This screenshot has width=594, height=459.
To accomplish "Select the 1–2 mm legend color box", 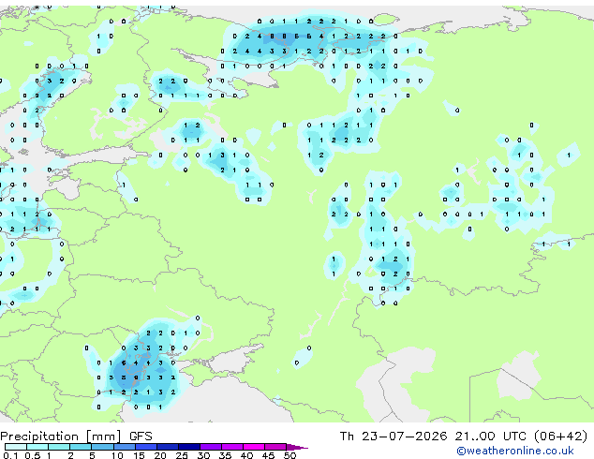I will pyautogui.click(x=59, y=447).
